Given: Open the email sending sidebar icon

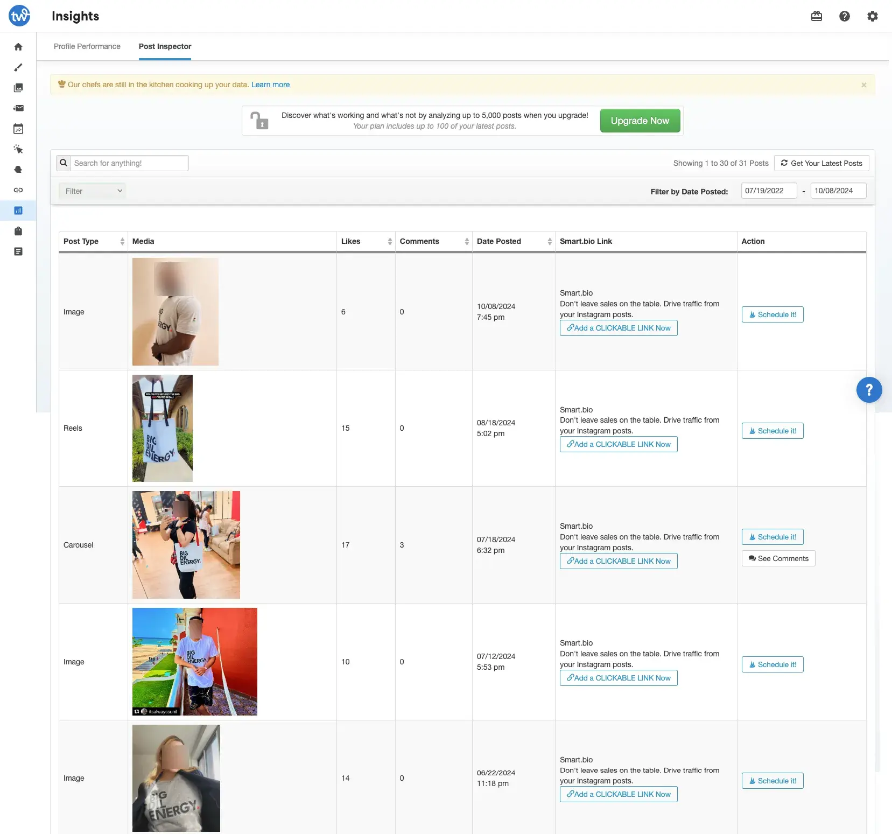Looking at the screenshot, I should coord(18,108).
